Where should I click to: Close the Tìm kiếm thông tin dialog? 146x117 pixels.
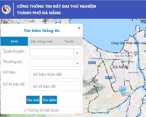click(x=79, y=28)
